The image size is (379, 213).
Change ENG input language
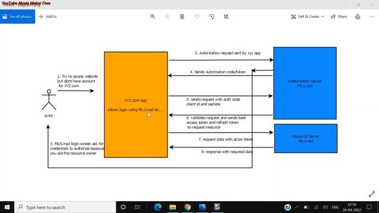(335, 207)
